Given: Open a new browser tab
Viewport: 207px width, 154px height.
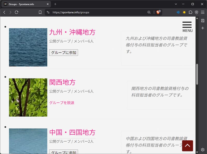Looking at the screenshot, I should coord(55,4).
